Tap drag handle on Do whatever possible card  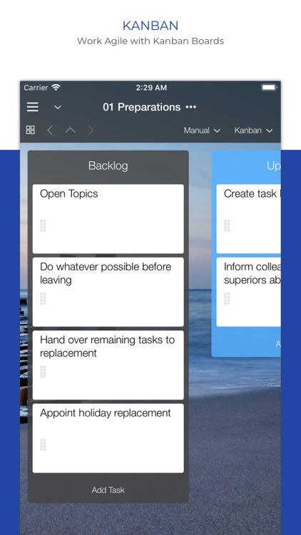43,299
